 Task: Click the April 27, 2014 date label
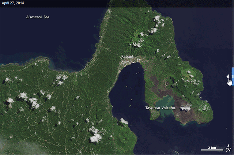coord(13,3)
